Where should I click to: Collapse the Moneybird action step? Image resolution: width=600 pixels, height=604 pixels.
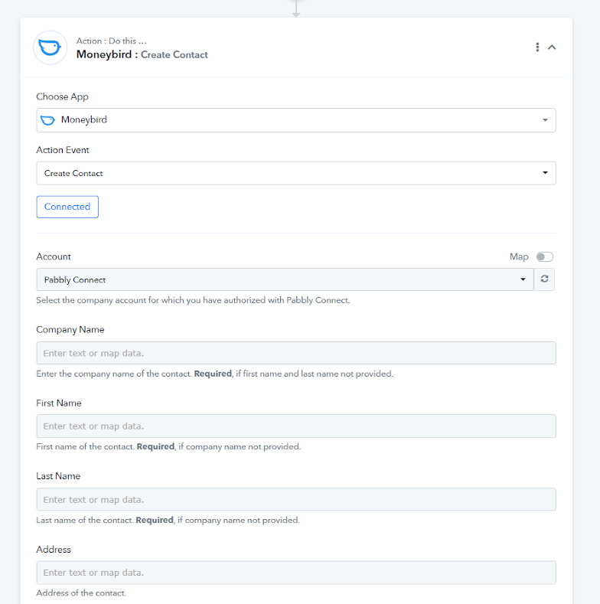click(x=552, y=47)
